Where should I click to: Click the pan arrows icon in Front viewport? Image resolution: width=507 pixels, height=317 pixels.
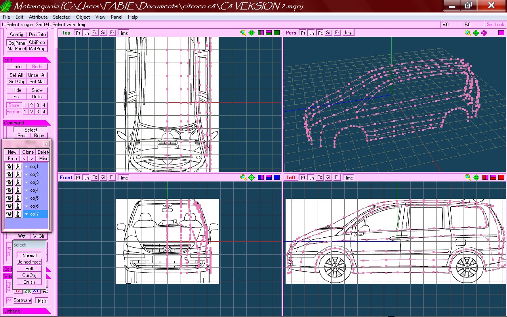(x=252, y=178)
